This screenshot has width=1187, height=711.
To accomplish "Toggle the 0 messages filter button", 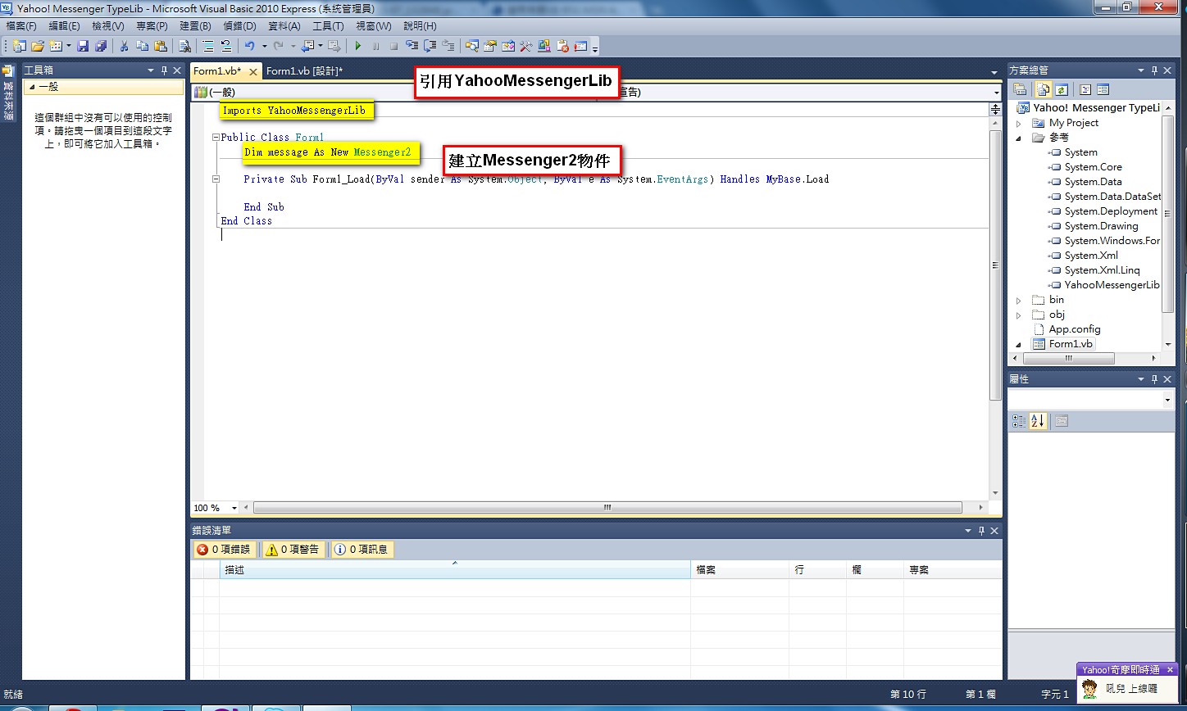I will click(362, 550).
